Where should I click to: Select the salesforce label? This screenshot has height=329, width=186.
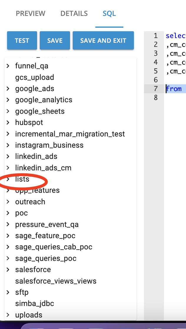[x=33, y=270]
